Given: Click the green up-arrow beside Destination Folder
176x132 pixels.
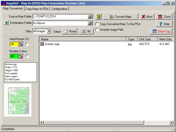Looking at the screenshot, I should (6, 23).
